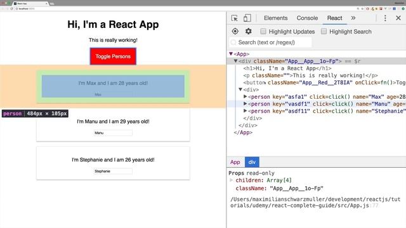The image size is (406, 228).
Task: Collapse the div App__App__1o-Fp node
Action: click(x=235, y=61)
